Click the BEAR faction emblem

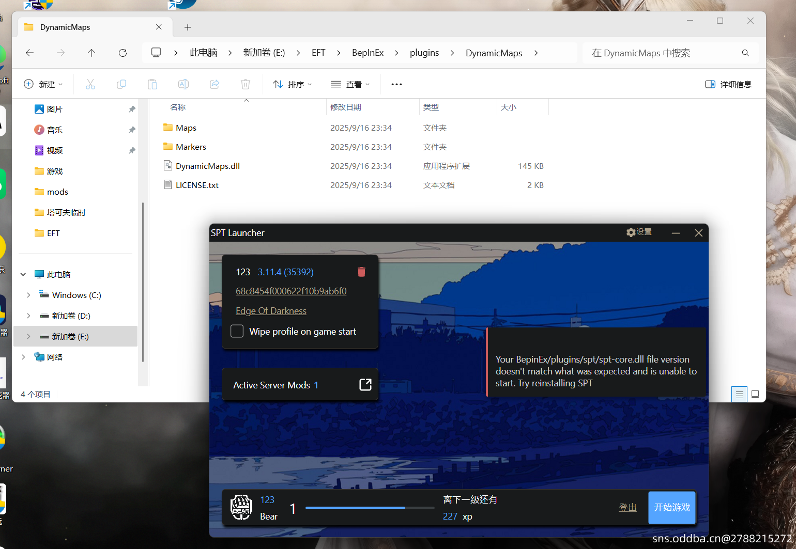(241, 507)
